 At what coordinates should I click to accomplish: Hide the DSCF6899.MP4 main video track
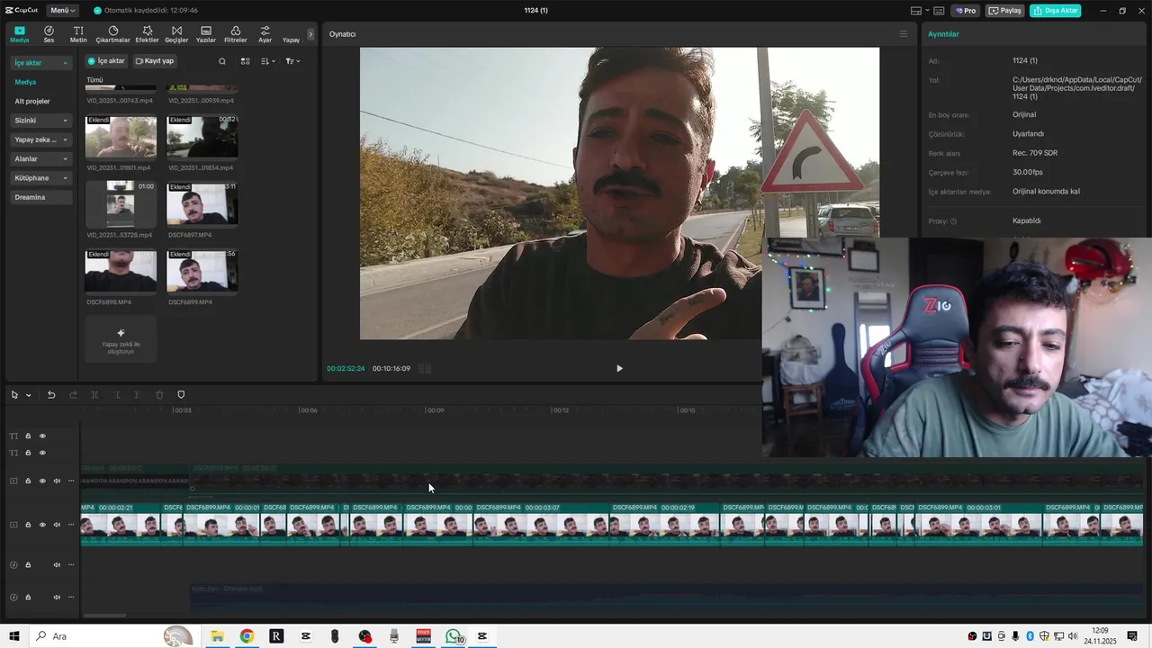pyautogui.click(x=42, y=525)
